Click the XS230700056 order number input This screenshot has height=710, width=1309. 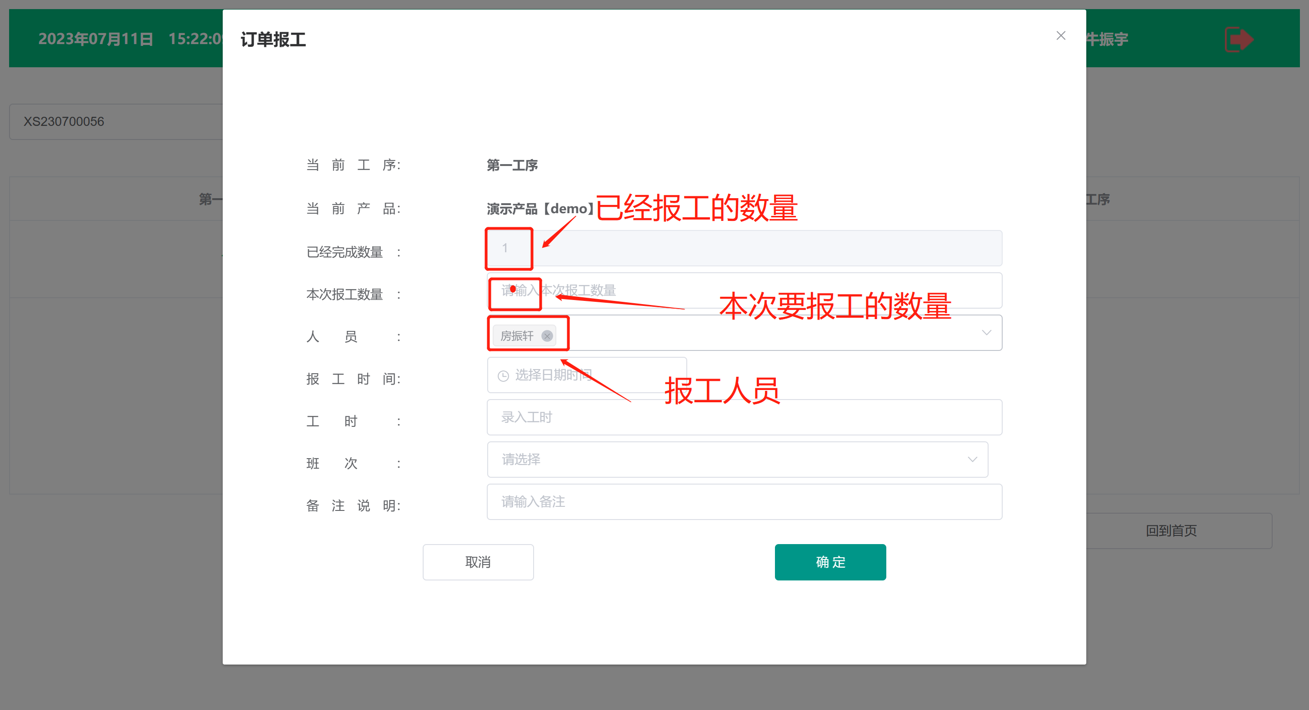[x=116, y=122]
